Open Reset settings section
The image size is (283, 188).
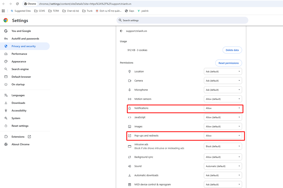click(25, 126)
